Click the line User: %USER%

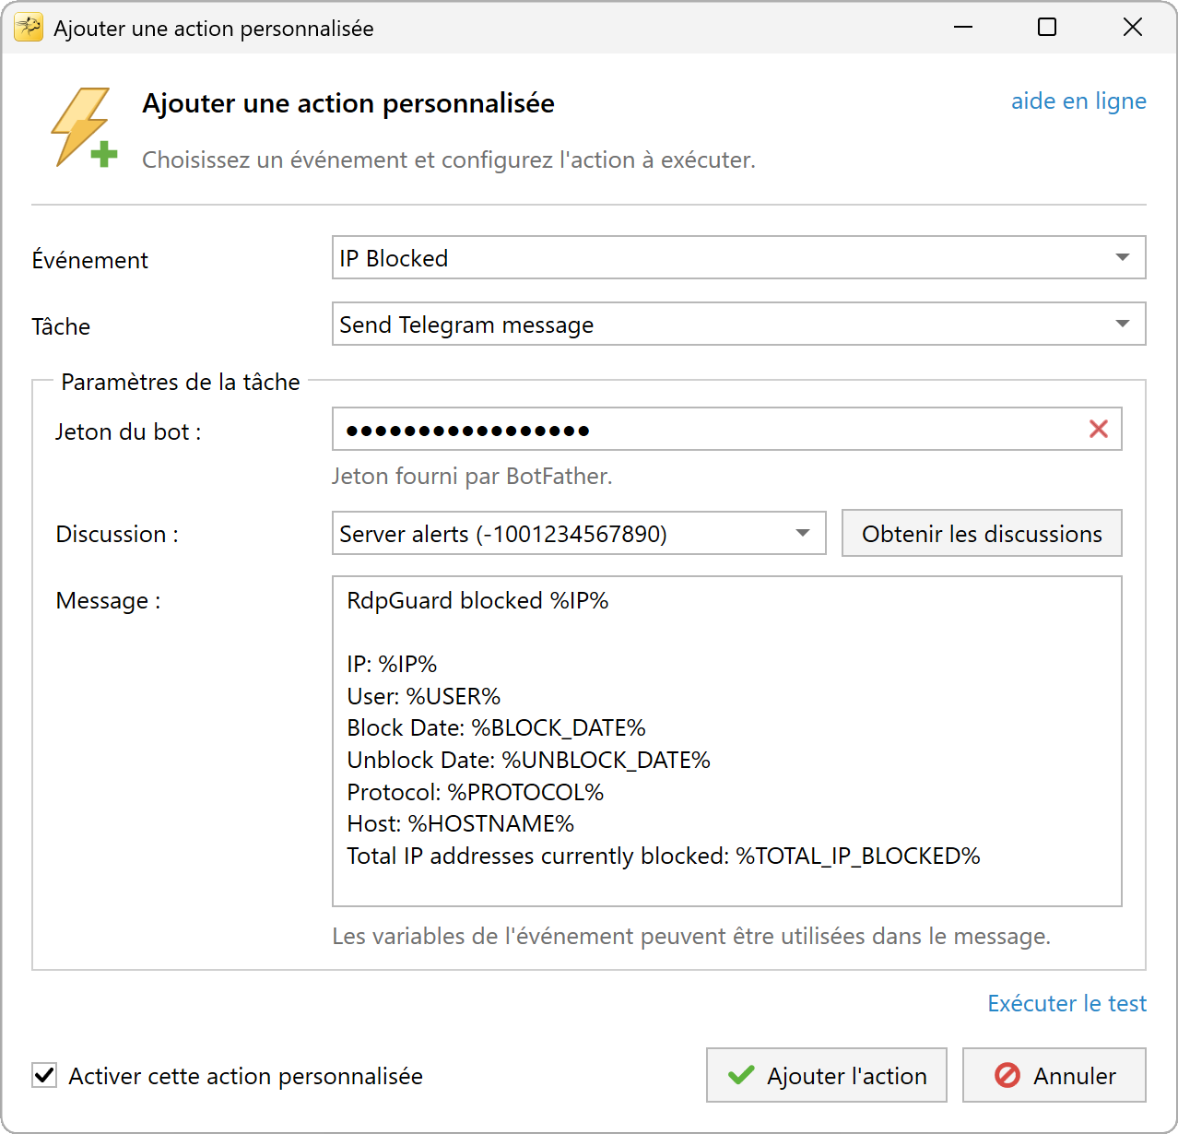(423, 696)
